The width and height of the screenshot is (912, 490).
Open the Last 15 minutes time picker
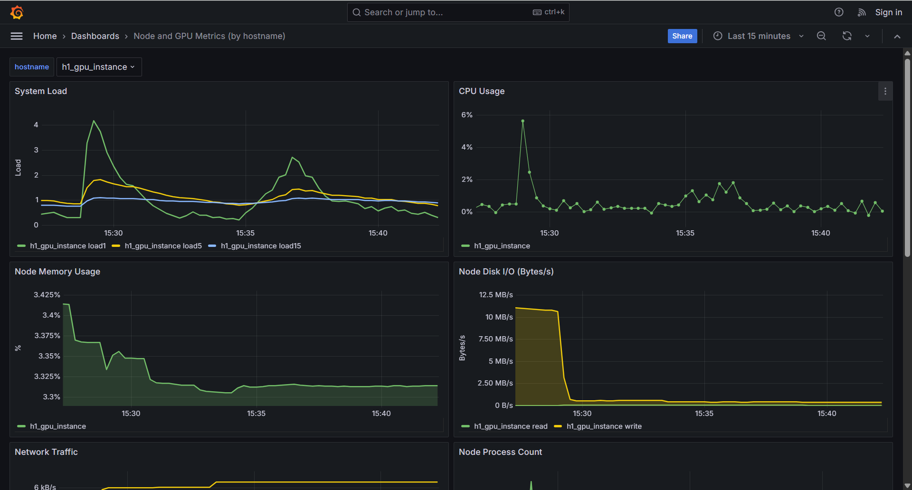click(x=759, y=36)
